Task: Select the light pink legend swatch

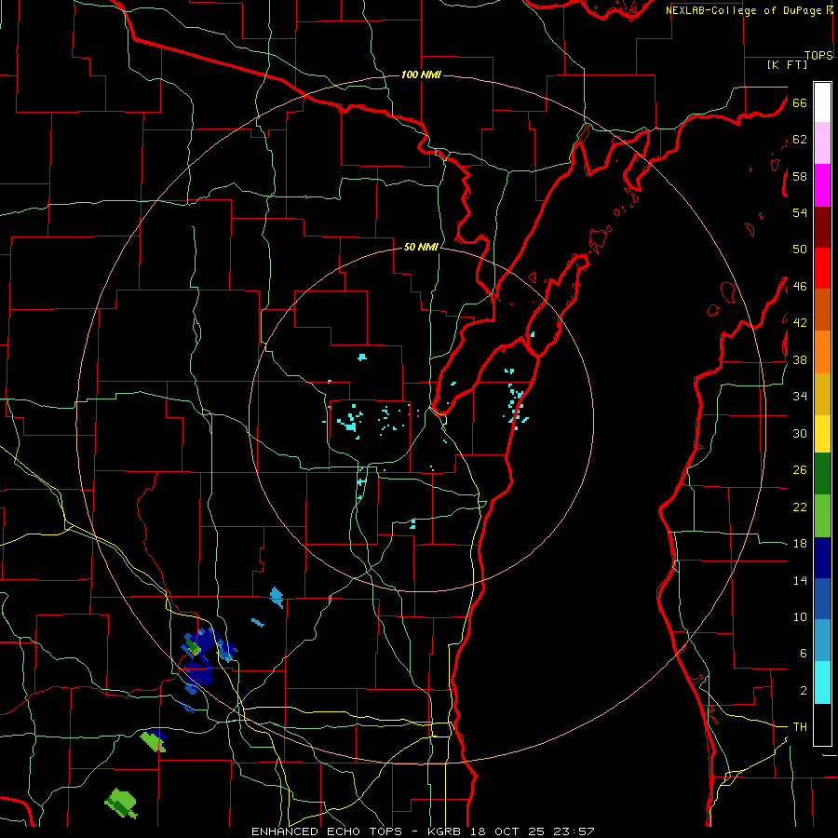Action: [x=822, y=143]
